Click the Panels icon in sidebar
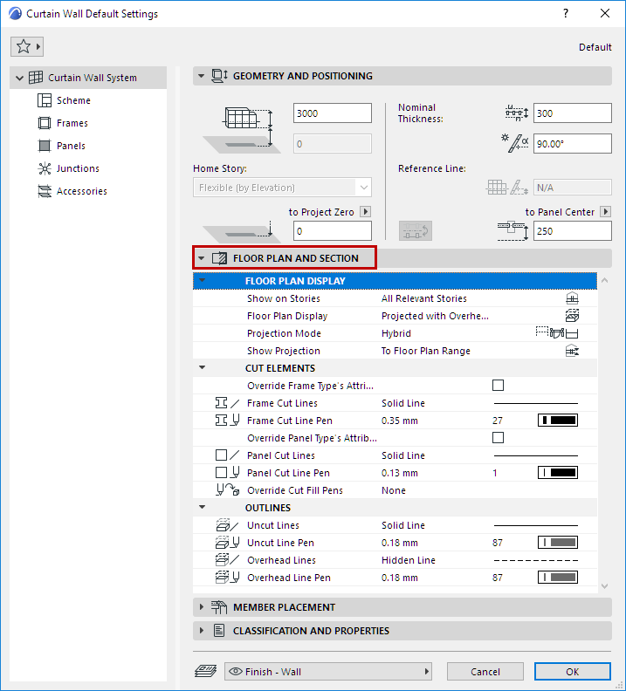Image resolution: width=626 pixels, height=691 pixels. 44,146
